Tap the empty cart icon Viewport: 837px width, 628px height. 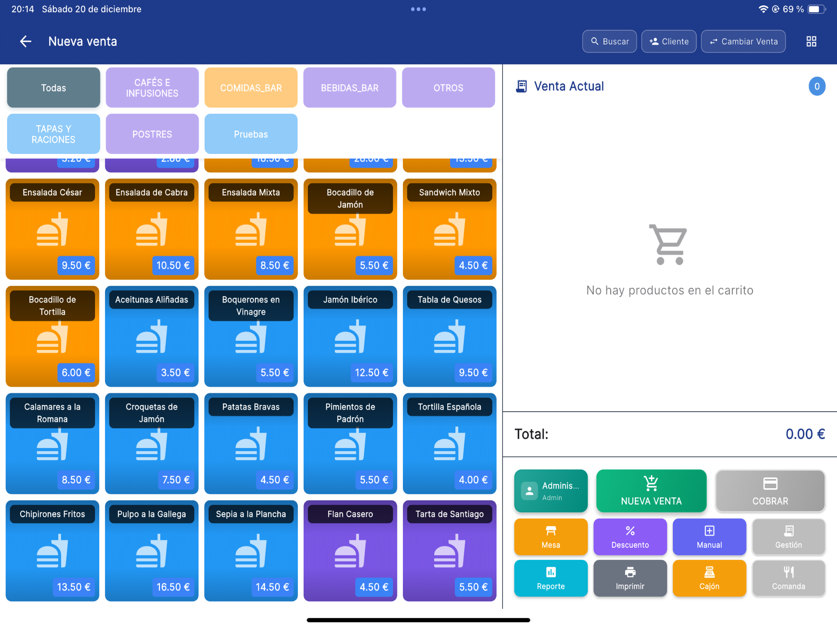(x=668, y=244)
